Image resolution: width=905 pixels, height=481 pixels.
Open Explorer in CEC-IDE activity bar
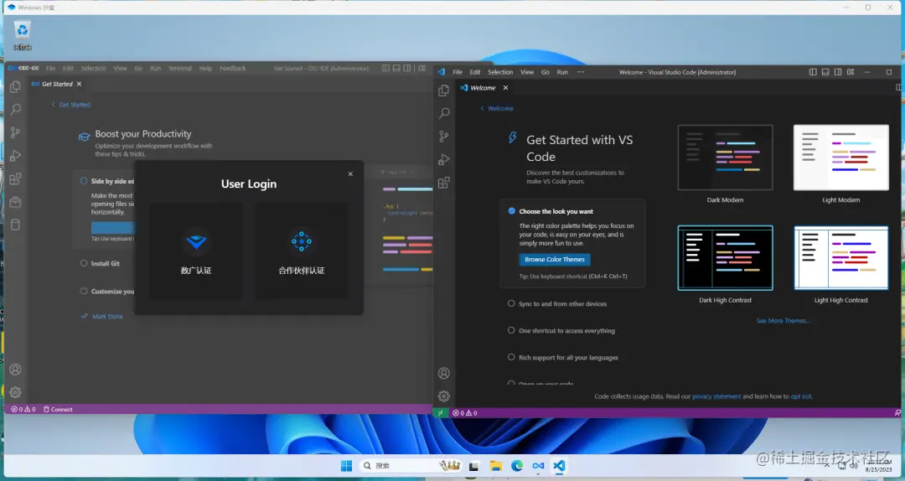pos(16,86)
